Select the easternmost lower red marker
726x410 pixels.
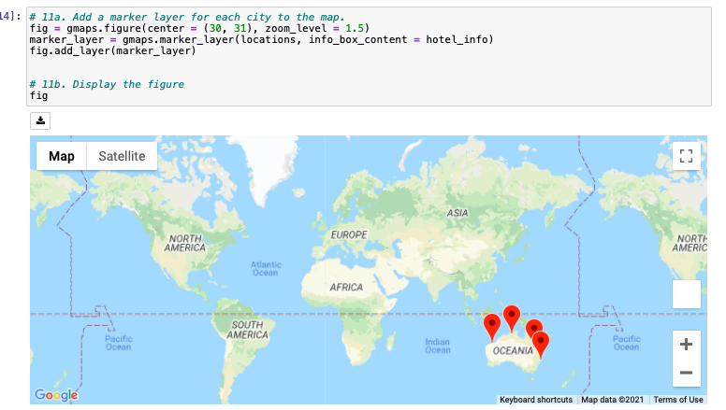tap(541, 344)
